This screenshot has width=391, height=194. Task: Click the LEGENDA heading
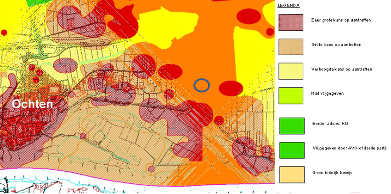pos(289,5)
